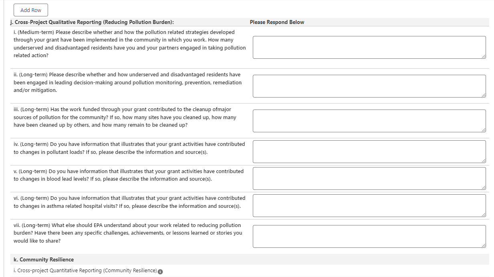Click the asthma hospital visits response box
The height and width of the screenshot is (277, 494).
tap(369, 205)
